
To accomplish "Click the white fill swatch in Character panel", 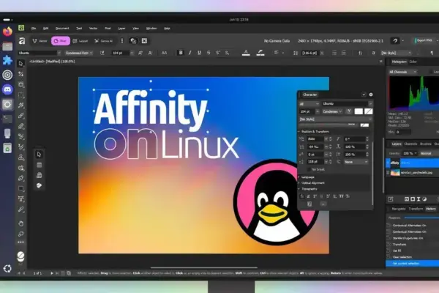I will (x=359, y=111).
